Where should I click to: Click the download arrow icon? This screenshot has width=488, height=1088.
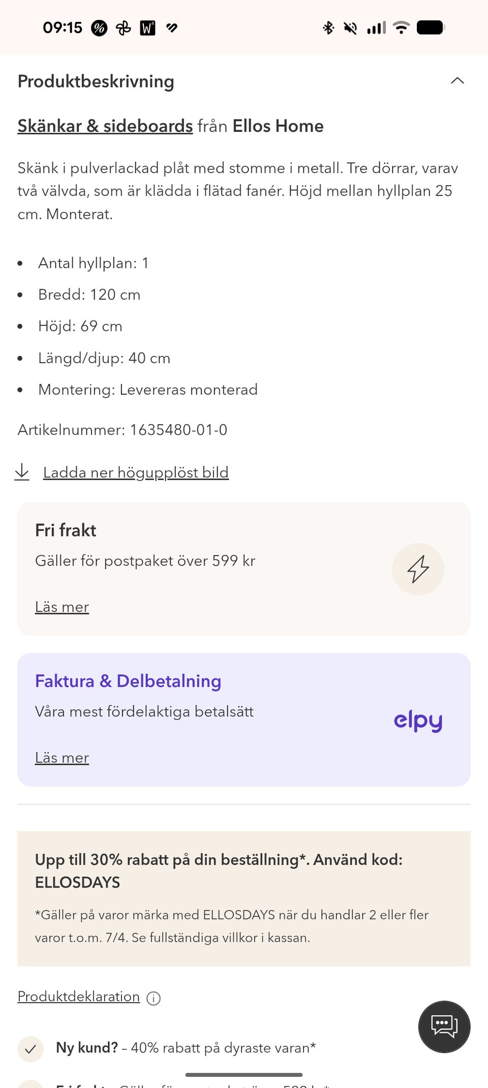point(22,472)
